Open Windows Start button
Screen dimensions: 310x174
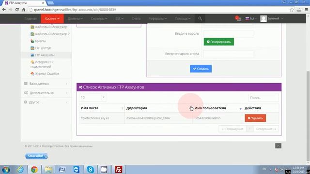6,170
